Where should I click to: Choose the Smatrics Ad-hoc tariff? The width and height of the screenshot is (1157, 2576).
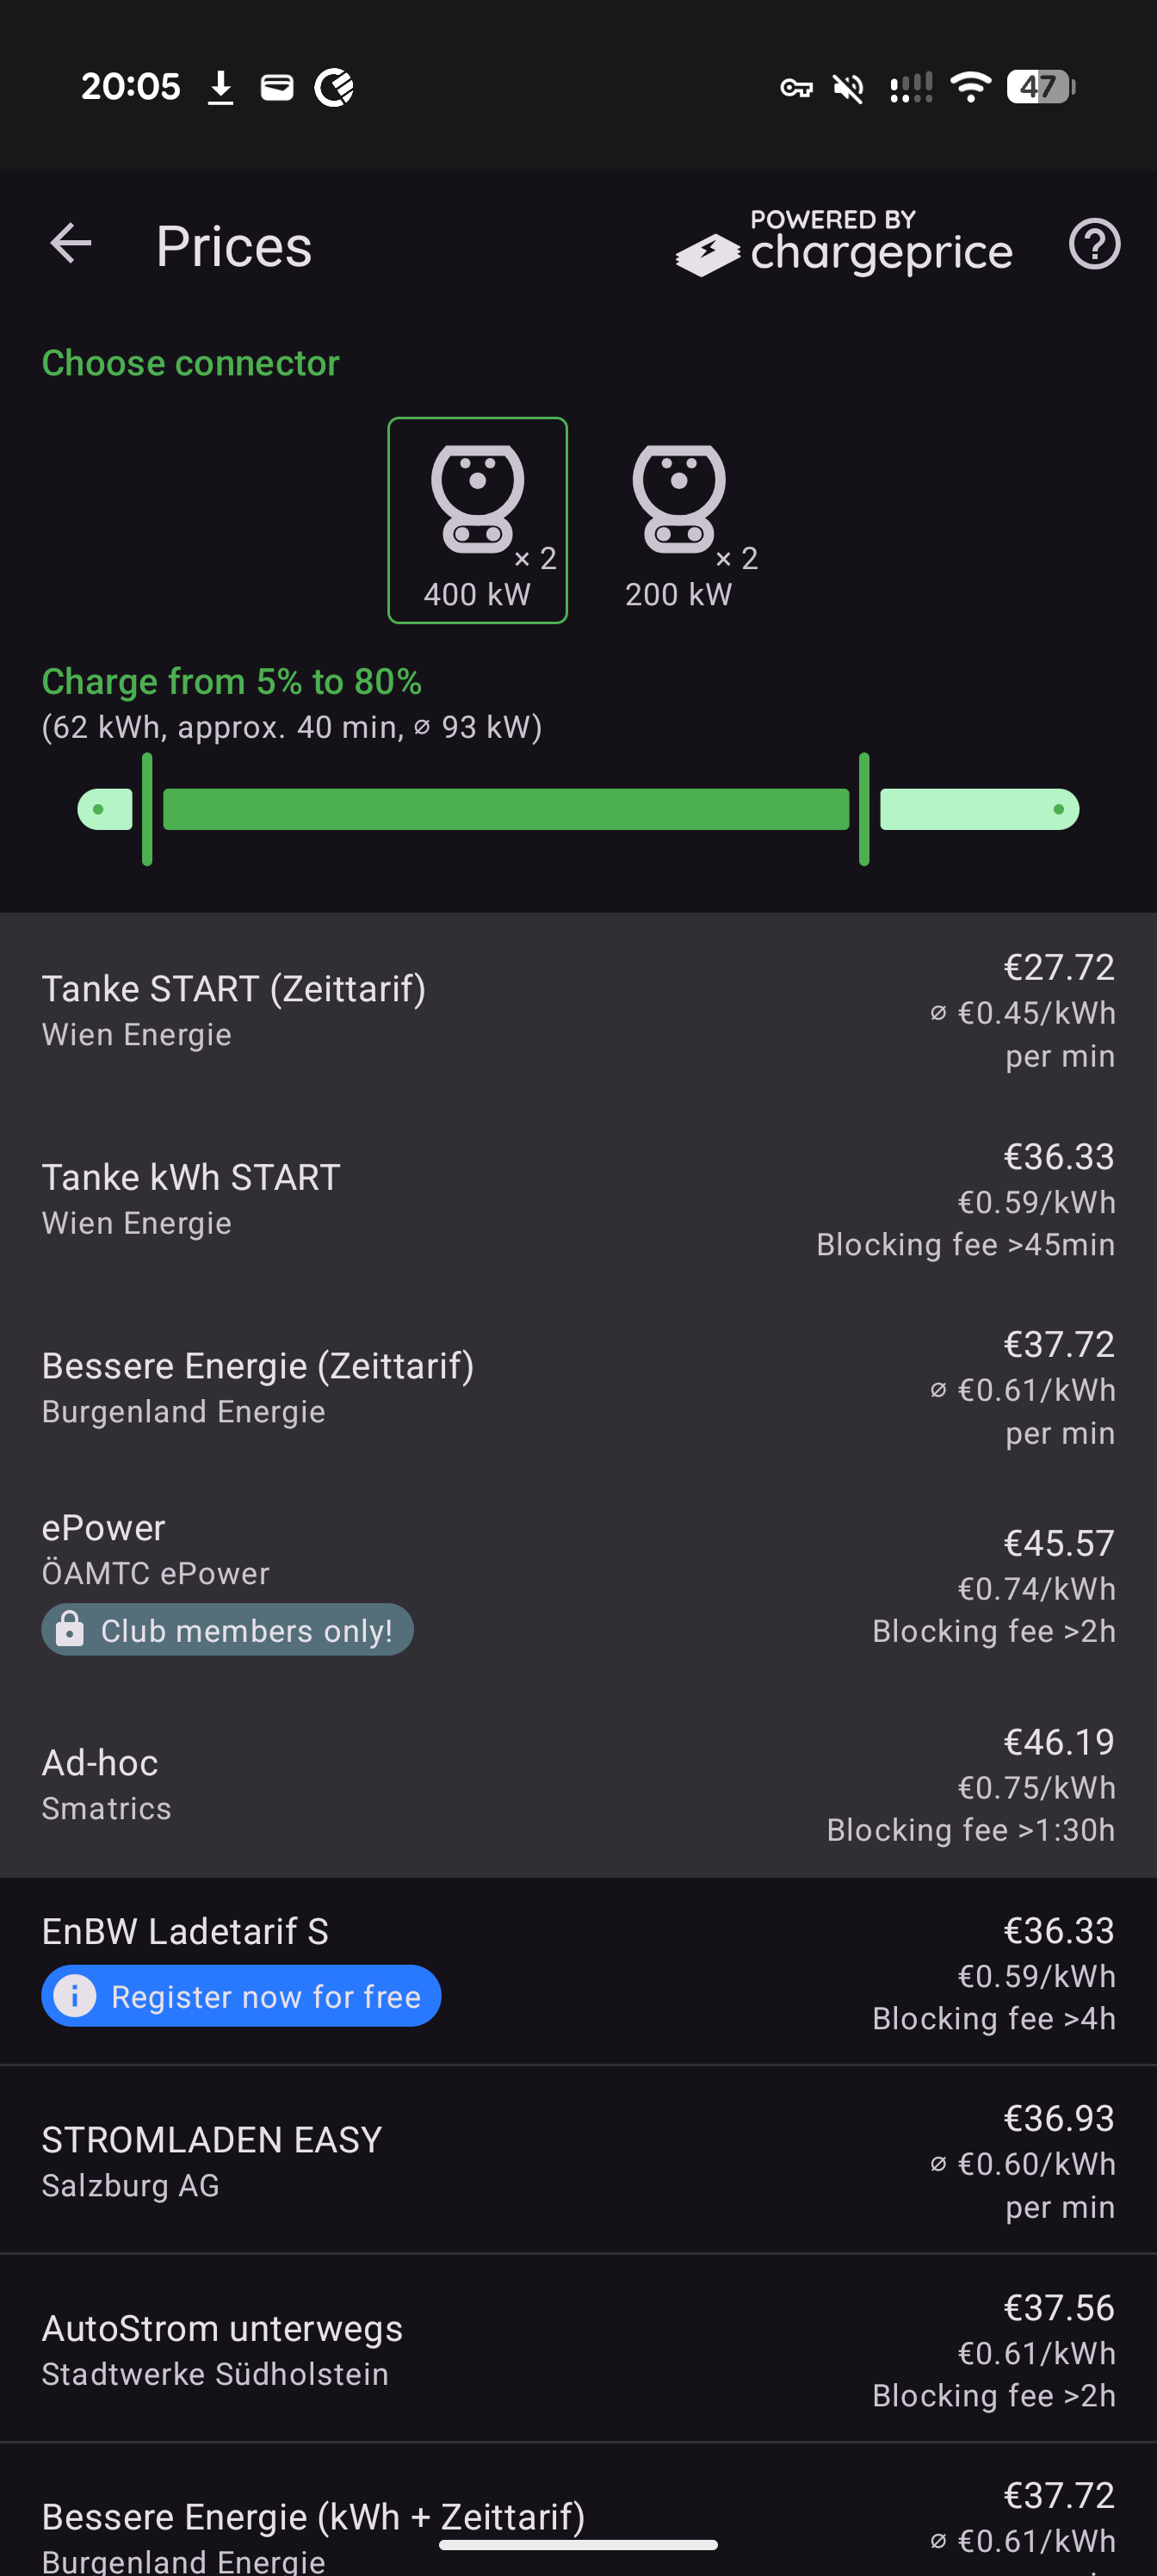tap(578, 1784)
